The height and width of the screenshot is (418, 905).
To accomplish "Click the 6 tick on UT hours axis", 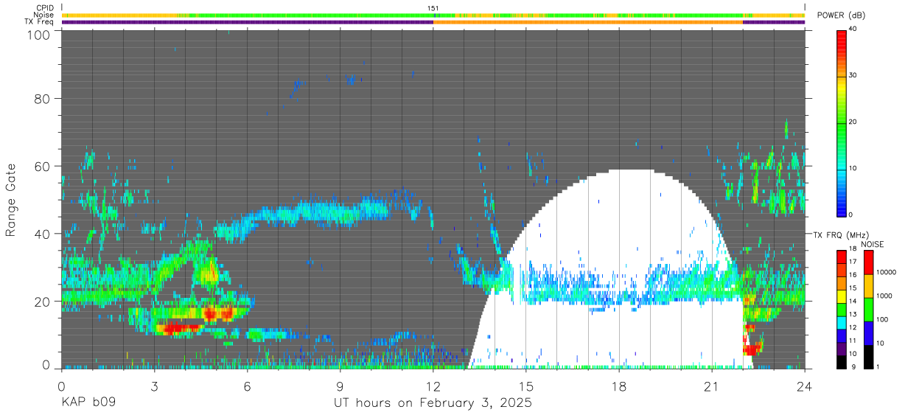I will tap(248, 386).
